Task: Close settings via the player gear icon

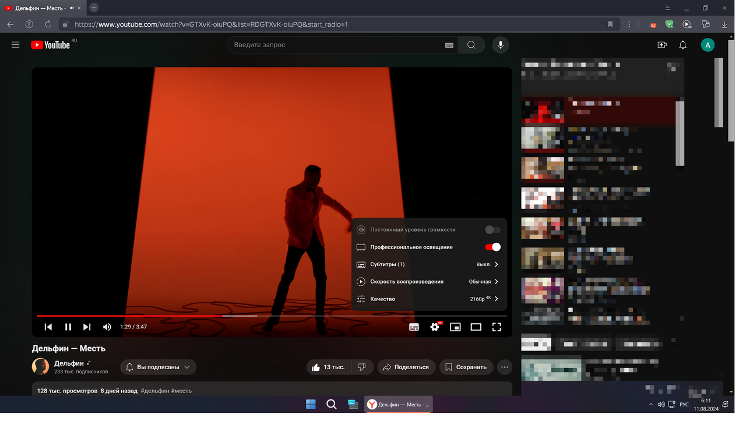Action: (435, 327)
